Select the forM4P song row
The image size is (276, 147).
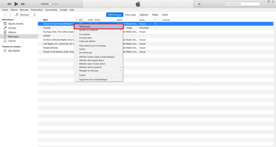156,36
